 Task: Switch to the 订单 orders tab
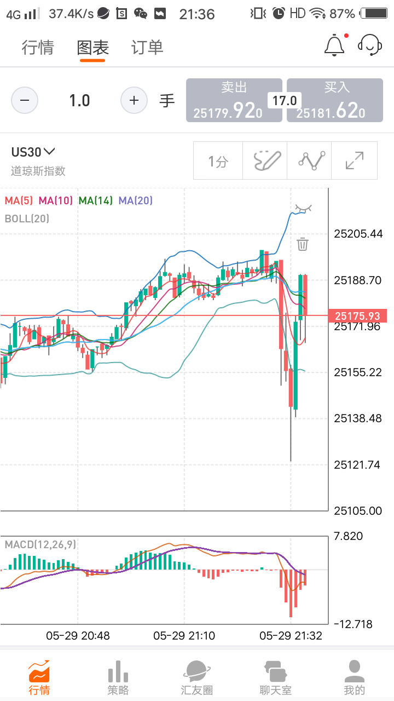[x=147, y=48]
